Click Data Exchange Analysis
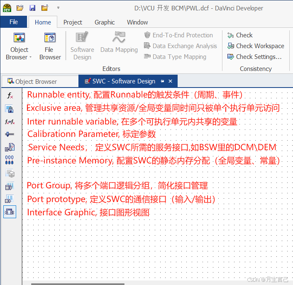This screenshot has height=285, width=293. 181,46
